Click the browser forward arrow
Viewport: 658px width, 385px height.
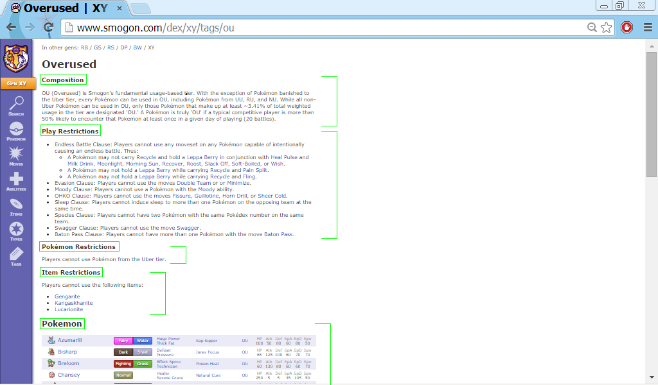pos(30,28)
